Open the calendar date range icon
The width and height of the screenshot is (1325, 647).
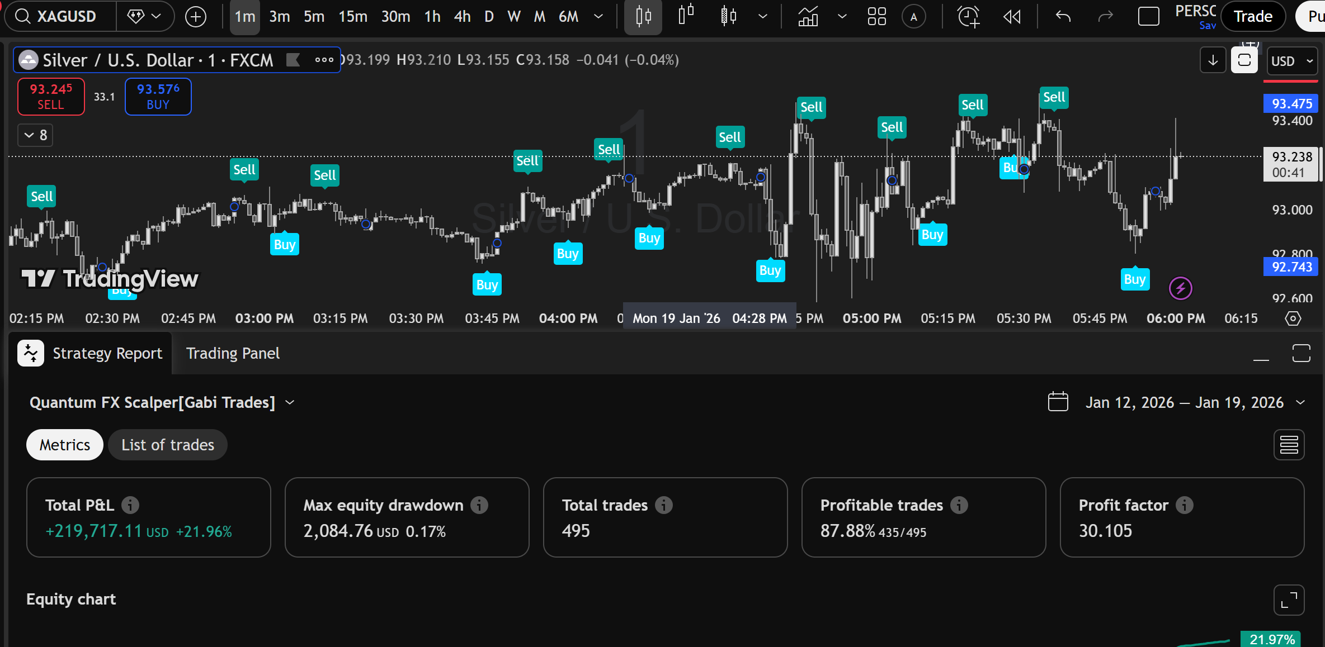[1058, 402]
